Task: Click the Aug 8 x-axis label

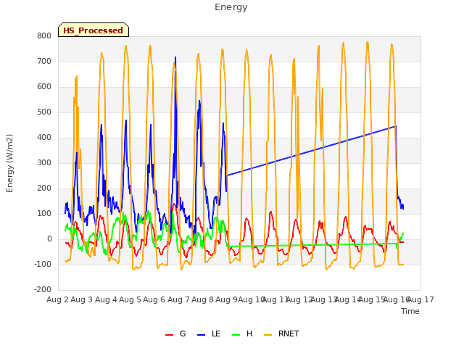Action: pyautogui.click(x=202, y=299)
